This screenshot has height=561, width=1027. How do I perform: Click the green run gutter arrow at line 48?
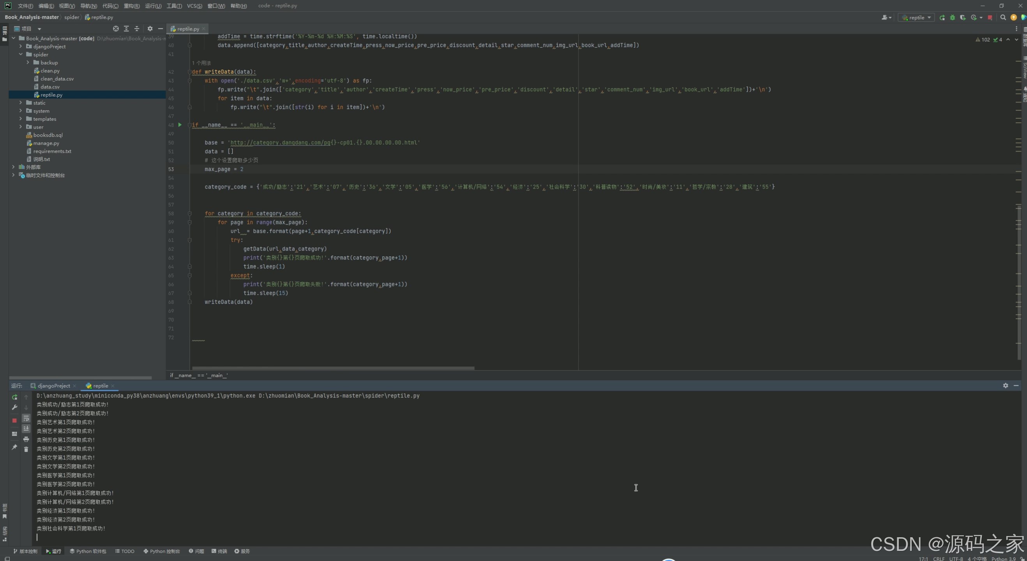click(x=180, y=125)
